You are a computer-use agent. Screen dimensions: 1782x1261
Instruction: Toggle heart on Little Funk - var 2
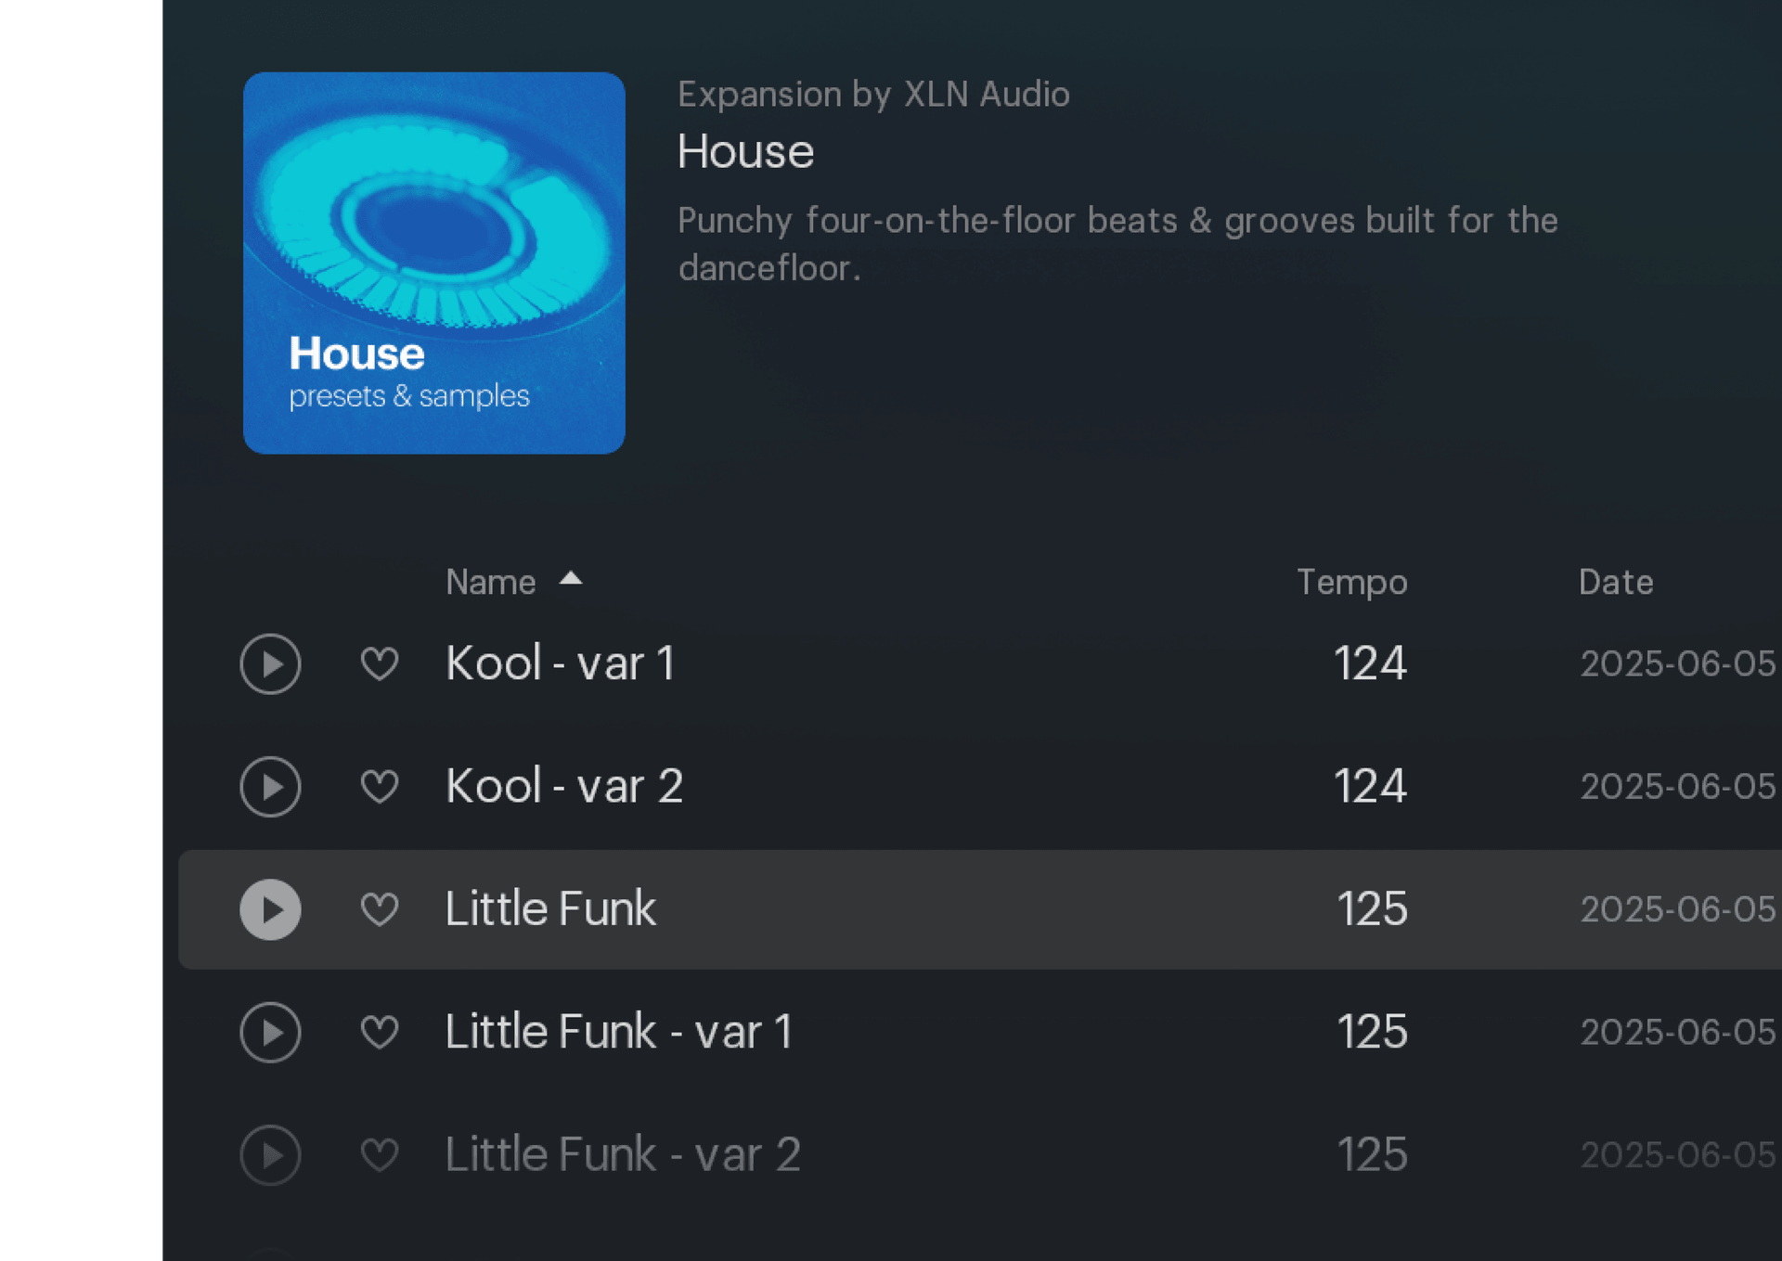(380, 1155)
